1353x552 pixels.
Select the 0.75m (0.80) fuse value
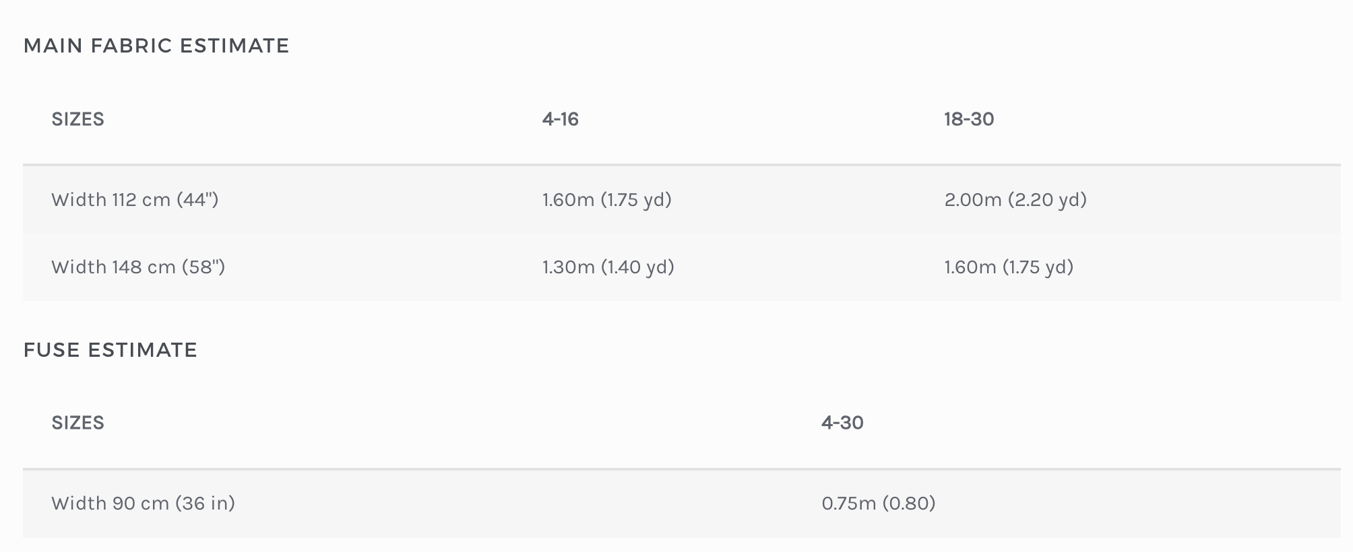(878, 504)
